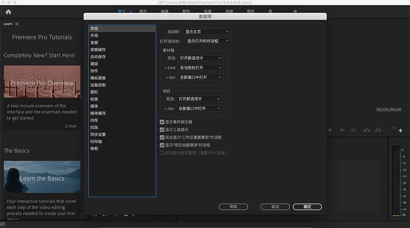
Task: Open the Premiere Pro Overview tutorial thumbnail
Action: 42,81
